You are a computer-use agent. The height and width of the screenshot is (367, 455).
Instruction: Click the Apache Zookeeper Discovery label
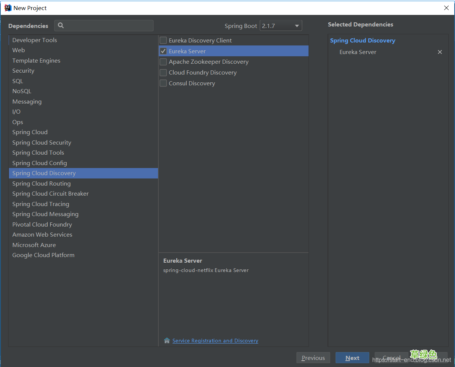coord(209,62)
